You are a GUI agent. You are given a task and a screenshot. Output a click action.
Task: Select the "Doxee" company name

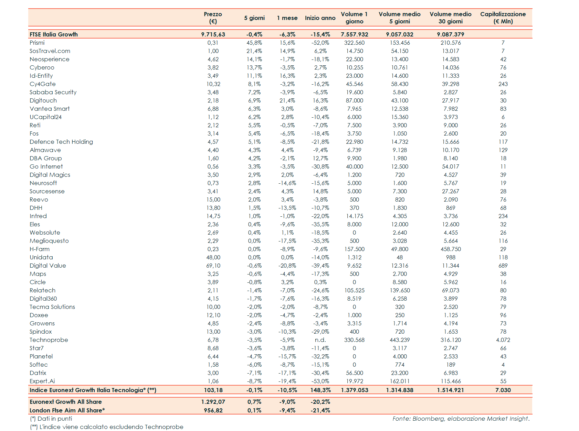pyautogui.click(x=39, y=315)
